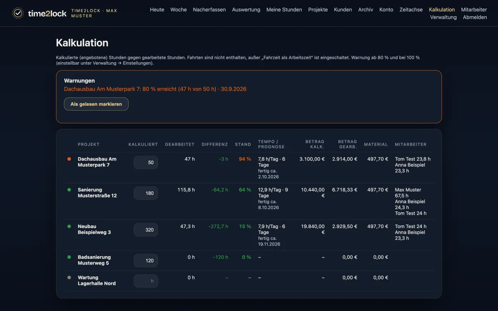
Task: Select project name Neubau Beispielweg 3
Action: coord(95,229)
